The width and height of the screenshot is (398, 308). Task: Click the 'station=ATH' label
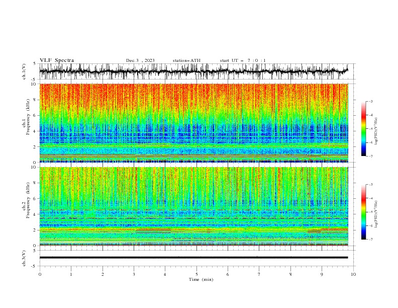pos(186,60)
